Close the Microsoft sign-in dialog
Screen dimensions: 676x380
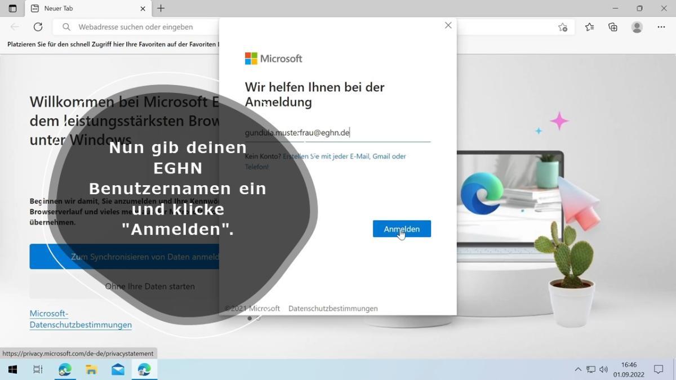[x=448, y=25]
